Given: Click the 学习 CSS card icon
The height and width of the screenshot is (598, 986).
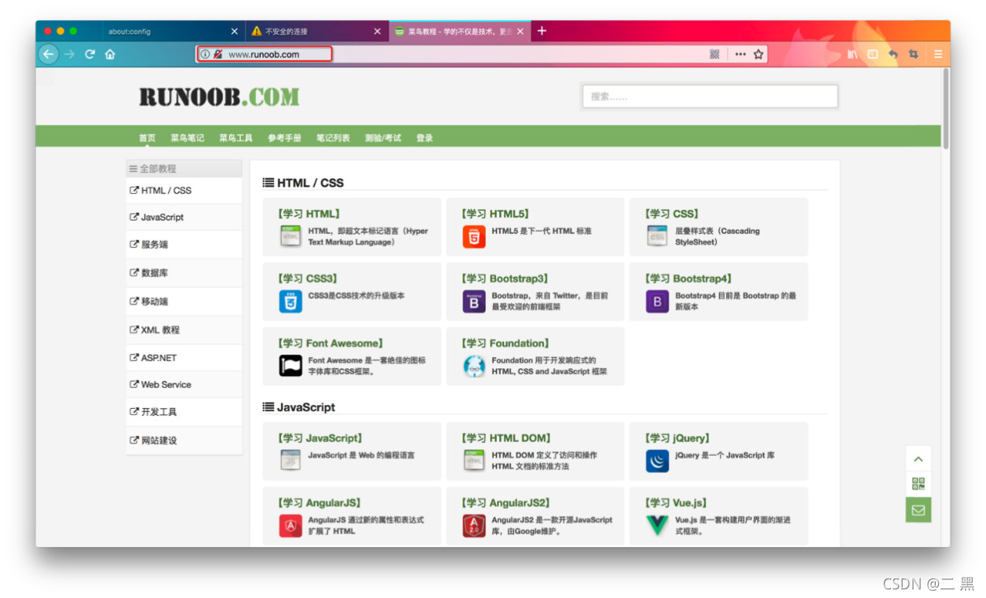Looking at the screenshot, I should coord(657,236).
